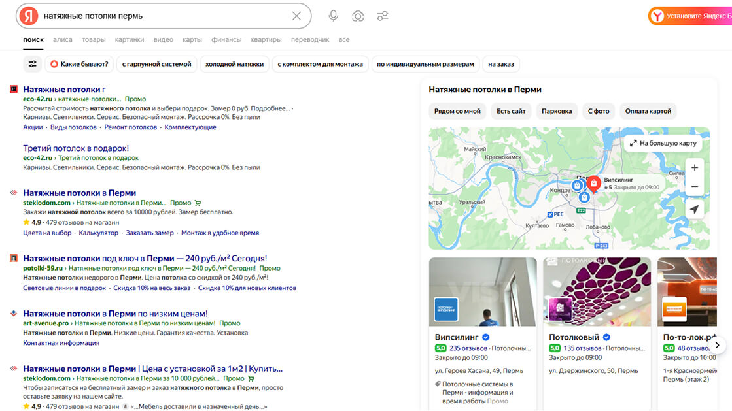Click the Випсилинг company logo on its photo
The width and height of the screenshot is (732, 411).
pyautogui.click(x=446, y=309)
